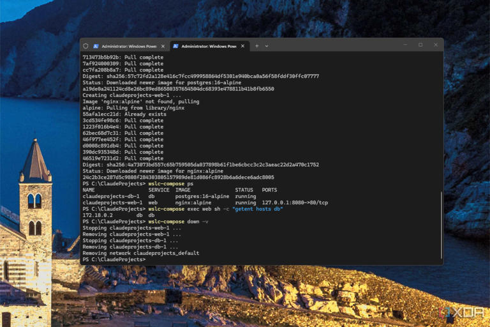Click PowerShell icon on the first tab
This screenshot has width=490, height=327.
[96, 46]
